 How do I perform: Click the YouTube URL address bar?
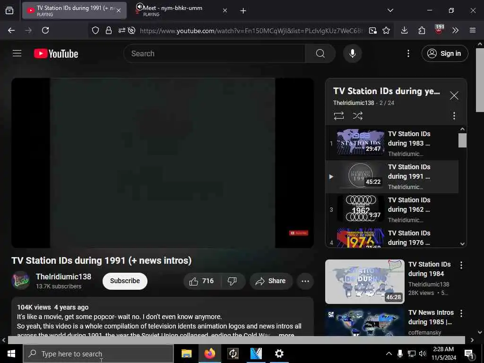[251, 31]
